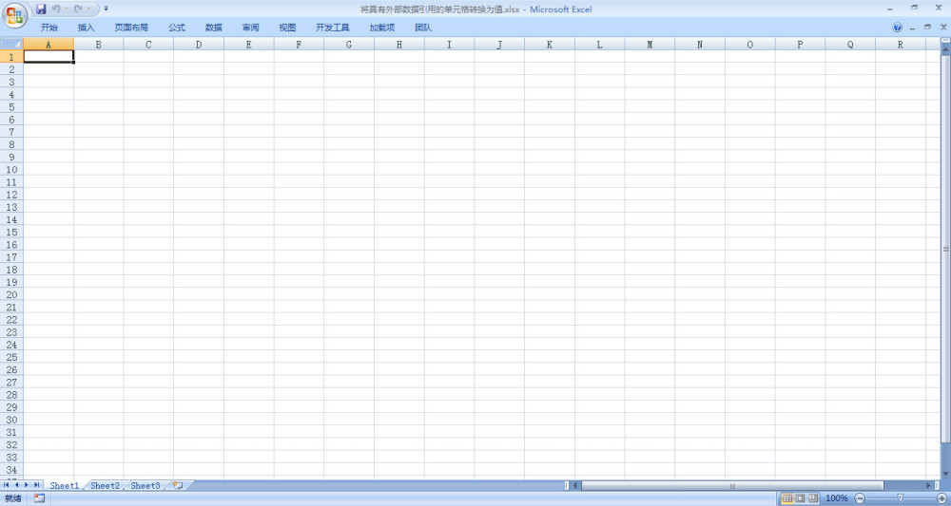This screenshot has height=506, width=951.
Task: Open the Redo history dropdown arrow
Action: (x=88, y=9)
